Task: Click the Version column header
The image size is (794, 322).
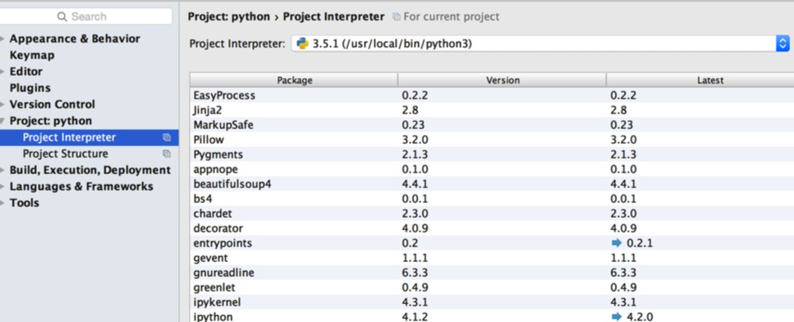Action: tap(503, 80)
